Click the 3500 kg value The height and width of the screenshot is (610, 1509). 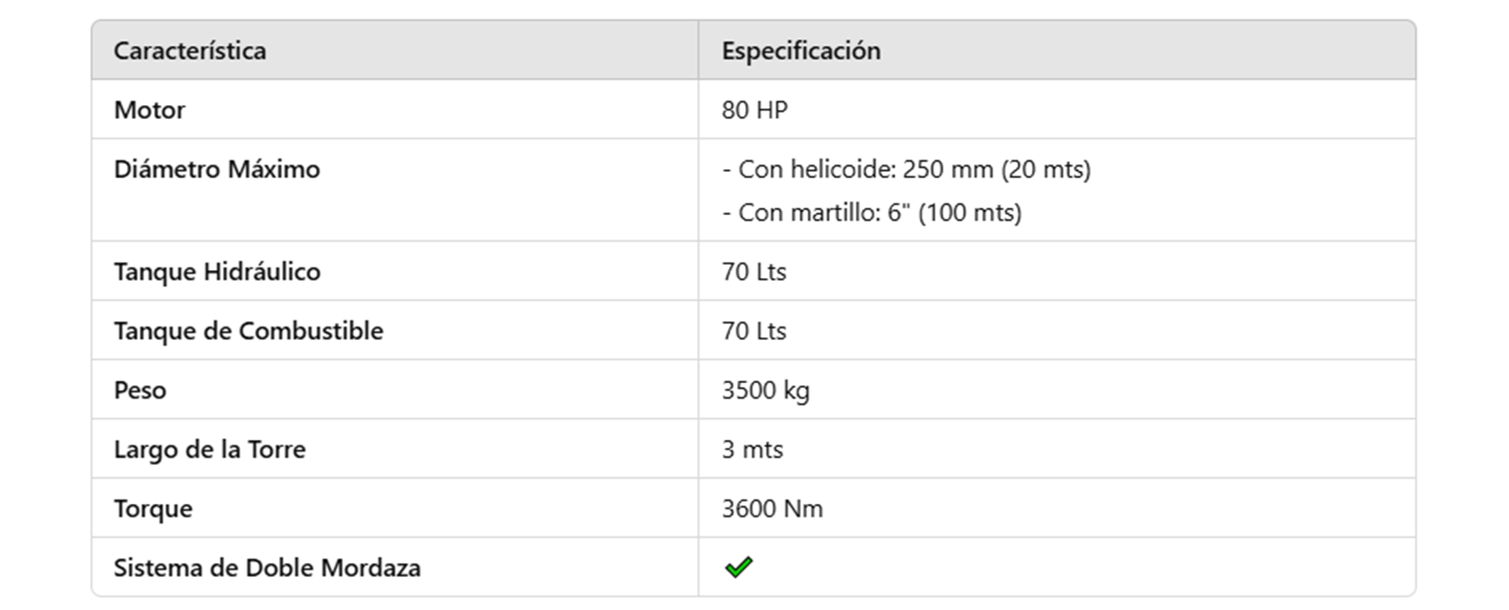pyautogui.click(x=766, y=390)
